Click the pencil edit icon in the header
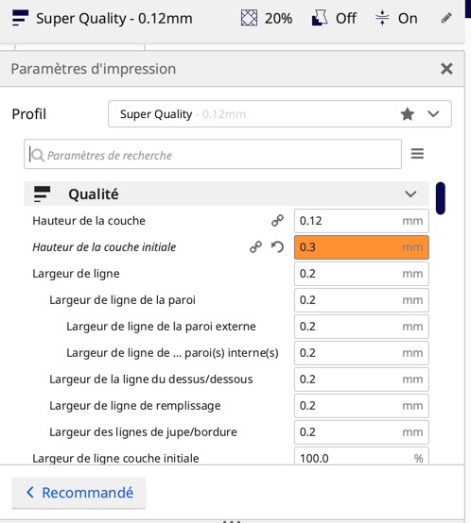The image size is (471, 523). coord(446,18)
